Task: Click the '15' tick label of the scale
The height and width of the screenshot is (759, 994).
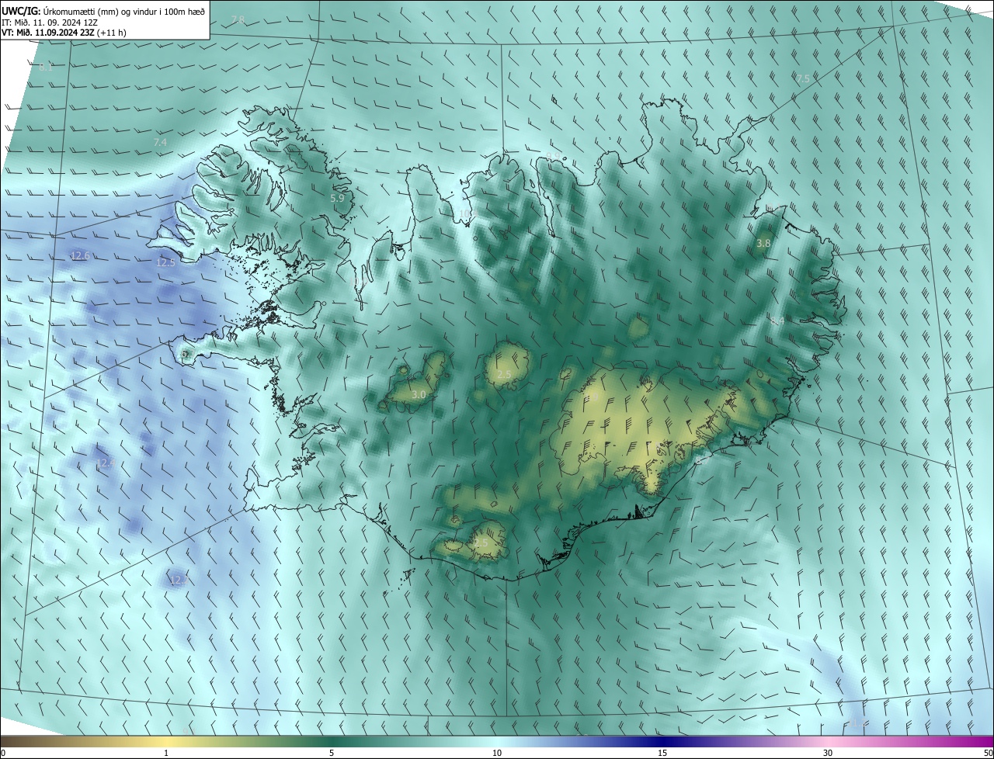Action: [662, 754]
